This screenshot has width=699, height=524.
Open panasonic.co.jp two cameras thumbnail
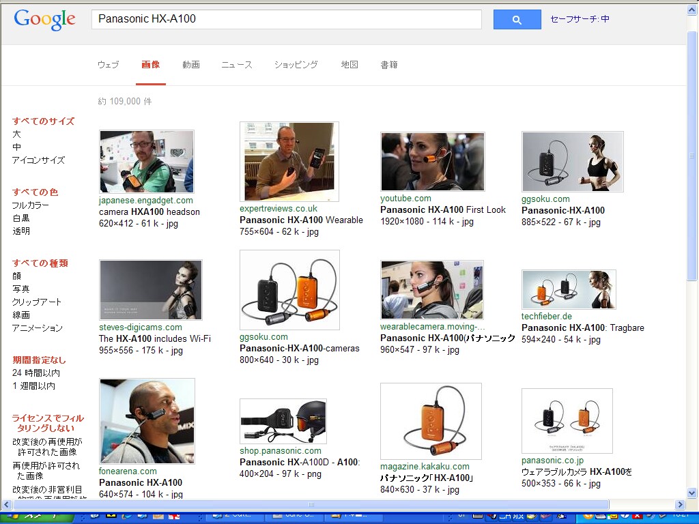coord(567,421)
